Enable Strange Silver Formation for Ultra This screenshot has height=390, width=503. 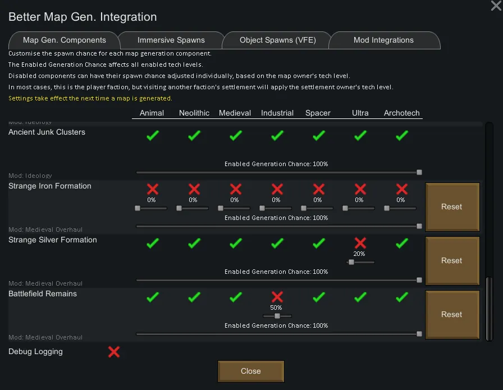[360, 243]
